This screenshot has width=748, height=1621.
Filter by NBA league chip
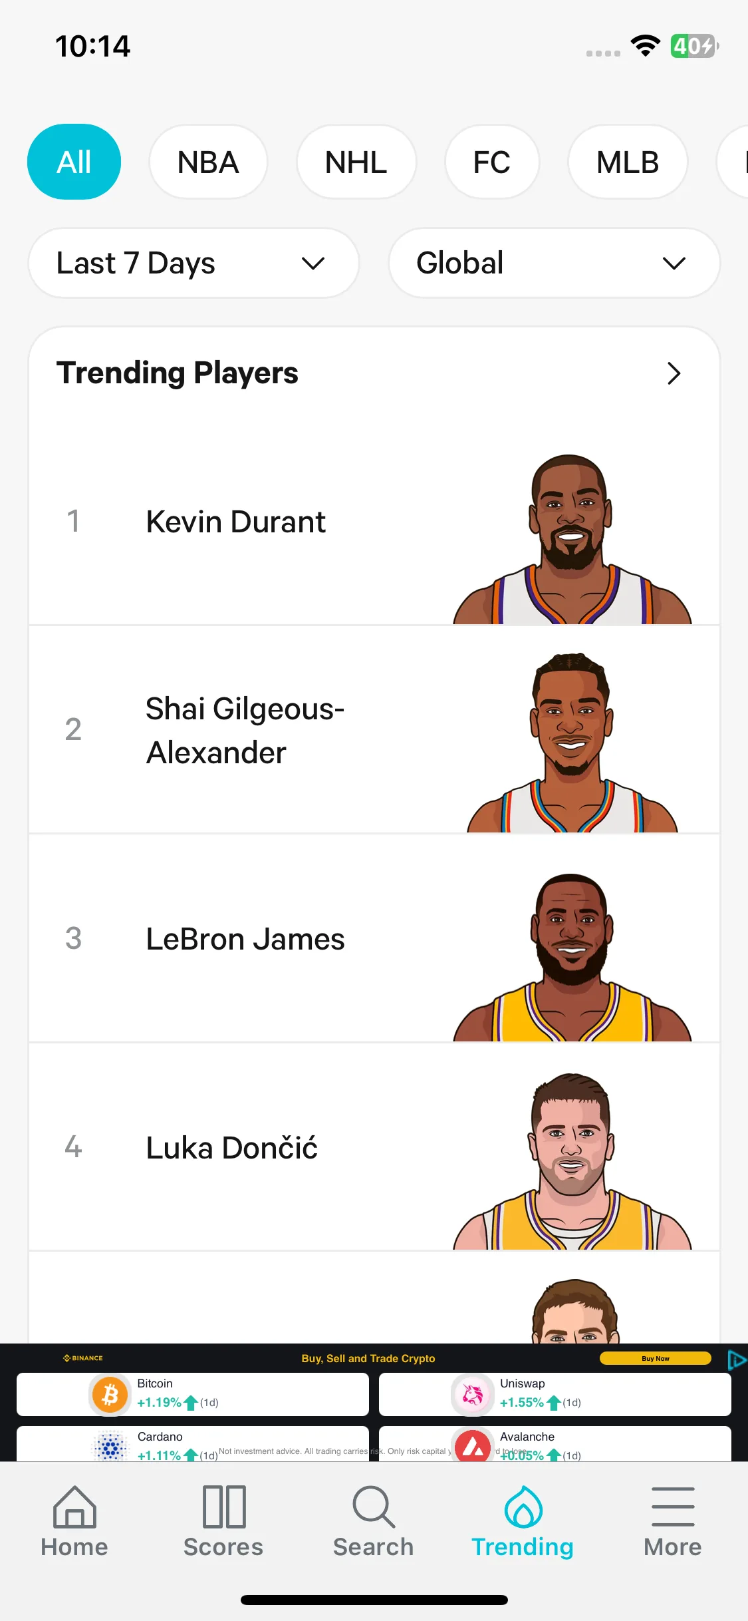tap(208, 162)
